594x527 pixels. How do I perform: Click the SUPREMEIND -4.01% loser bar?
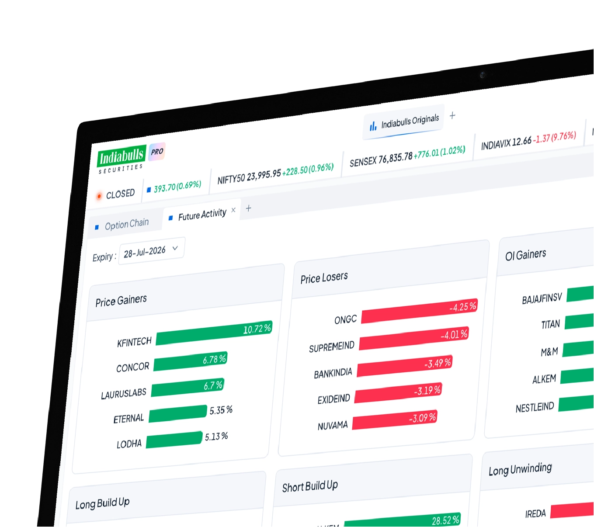pyautogui.click(x=414, y=338)
